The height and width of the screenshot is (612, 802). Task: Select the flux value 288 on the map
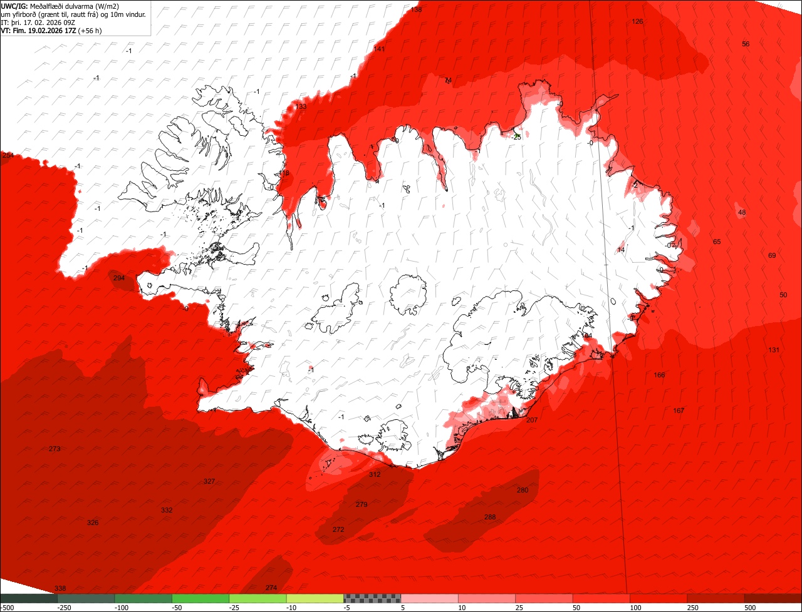[x=490, y=517]
